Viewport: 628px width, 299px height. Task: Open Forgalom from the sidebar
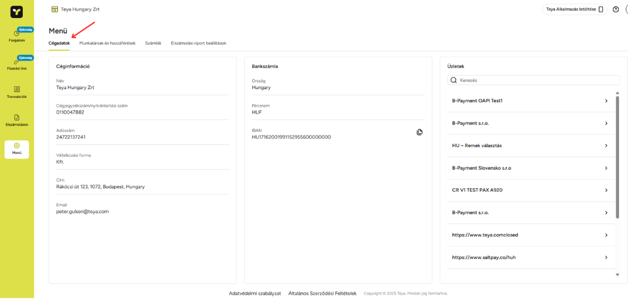tap(17, 36)
